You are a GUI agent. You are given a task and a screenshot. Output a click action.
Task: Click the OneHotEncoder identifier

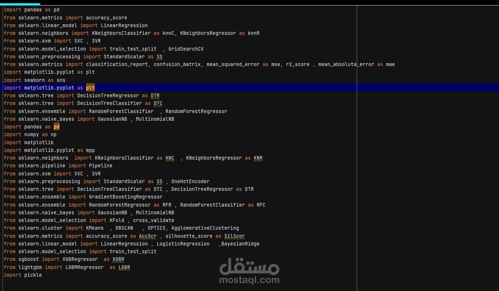pos(190,181)
